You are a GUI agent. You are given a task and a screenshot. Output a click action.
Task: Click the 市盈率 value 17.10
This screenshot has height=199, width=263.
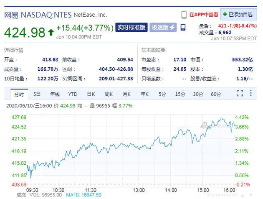tap(180, 59)
